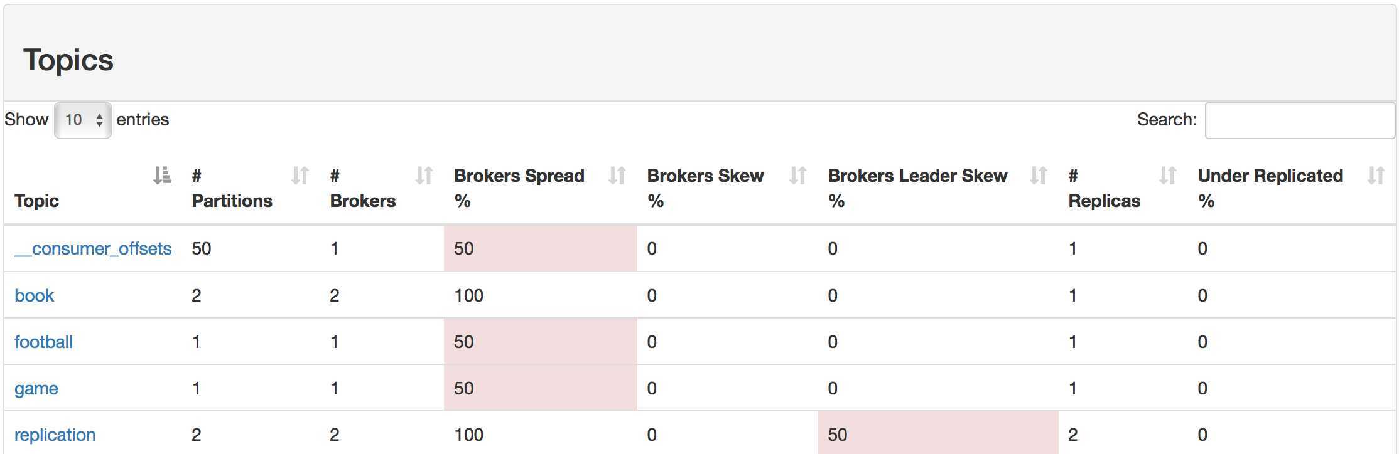Sort by Topic column icon

162,175
